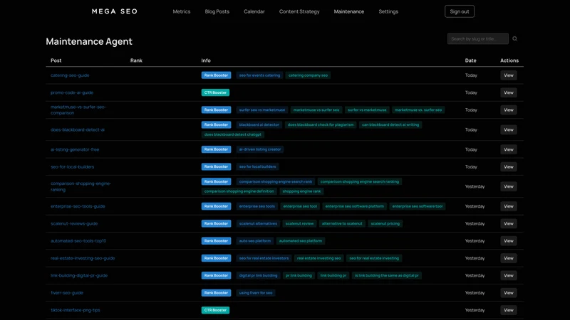This screenshot has height=320, width=570.
Task: Click View for real-estate-investing-seo-guide row
Action: coord(509,258)
